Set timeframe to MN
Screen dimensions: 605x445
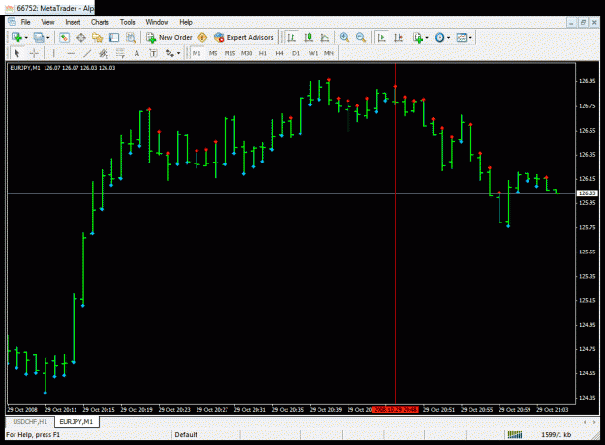point(329,53)
